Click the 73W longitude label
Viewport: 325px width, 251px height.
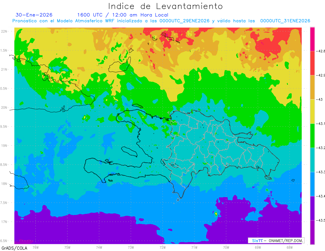(x=131, y=247)
